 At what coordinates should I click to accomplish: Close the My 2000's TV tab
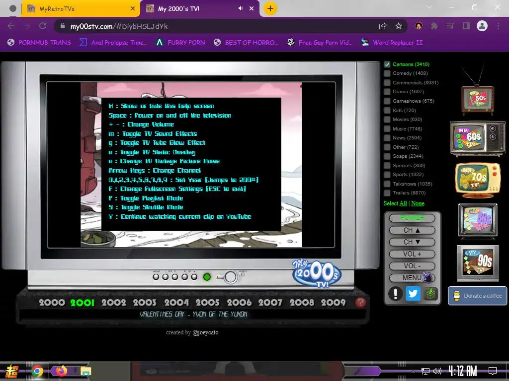click(252, 8)
